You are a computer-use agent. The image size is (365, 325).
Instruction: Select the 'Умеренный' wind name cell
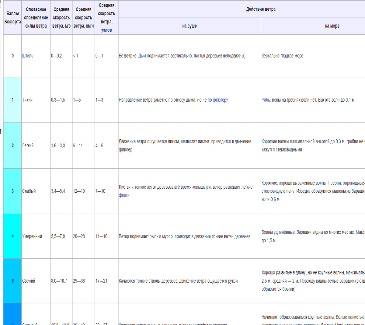(x=36, y=236)
